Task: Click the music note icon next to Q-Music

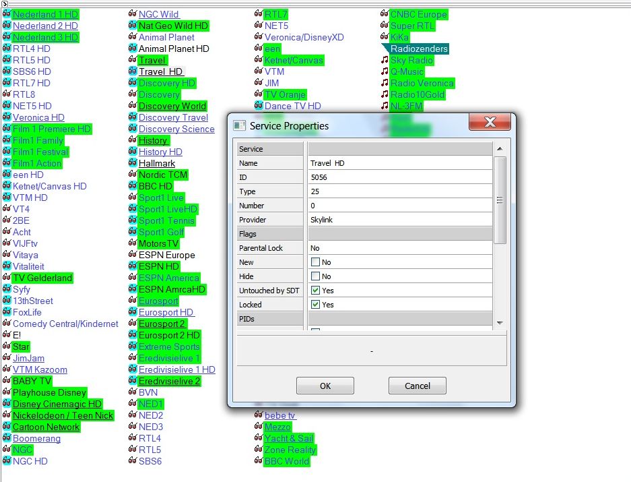Action: pyautogui.click(x=385, y=71)
